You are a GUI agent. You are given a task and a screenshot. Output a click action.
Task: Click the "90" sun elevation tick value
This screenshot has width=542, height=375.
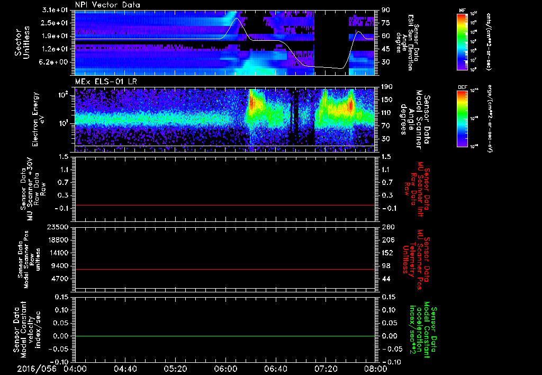(x=386, y=10)
